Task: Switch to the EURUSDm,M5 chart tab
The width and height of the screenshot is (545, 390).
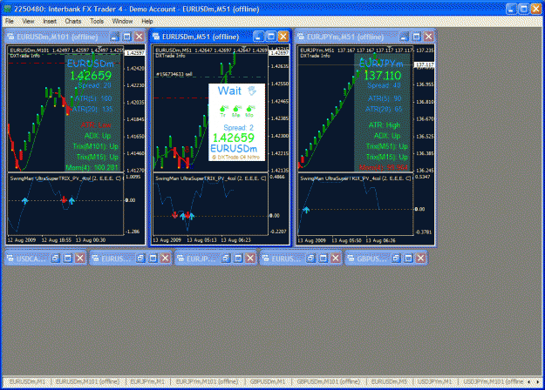Action: click(389, 381)
